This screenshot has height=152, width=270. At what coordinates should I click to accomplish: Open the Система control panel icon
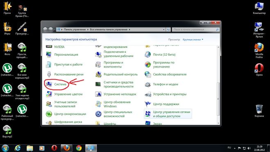point(49,84)
